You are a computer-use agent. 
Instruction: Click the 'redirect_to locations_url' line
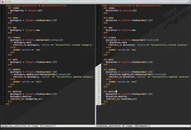coord(121,99)
